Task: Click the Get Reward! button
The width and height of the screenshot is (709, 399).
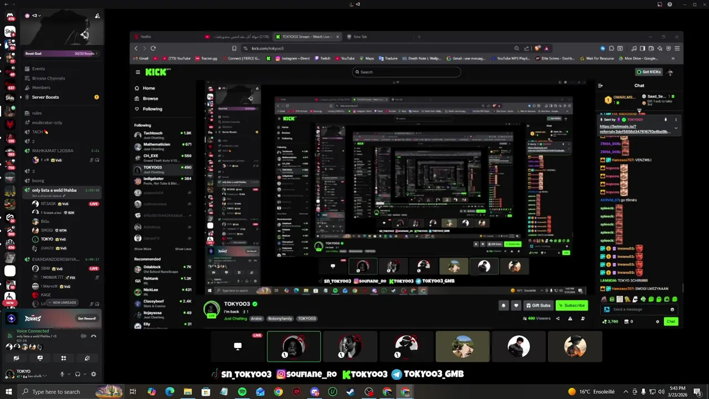Action: (87, 319)
